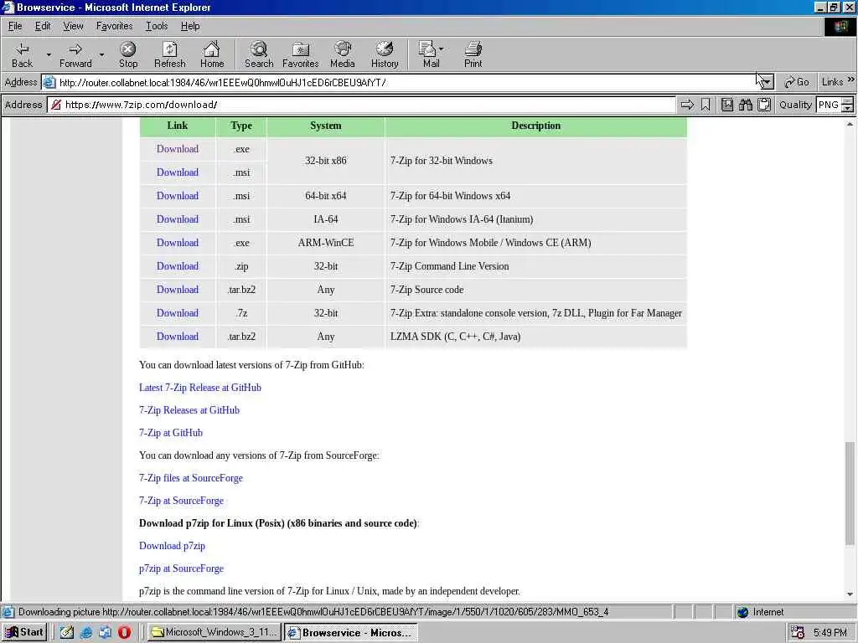Increase Quality with the stepper up arrow

point(847,100)
